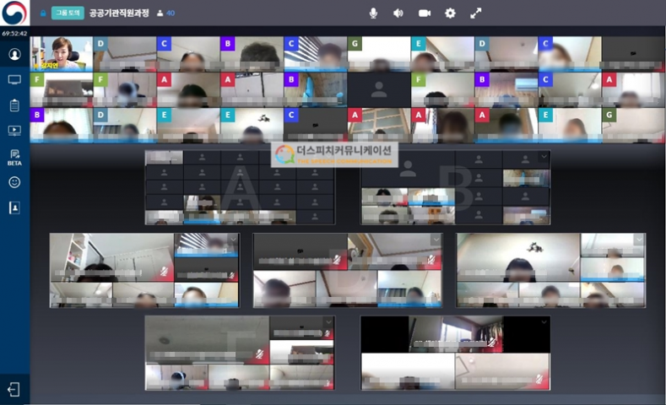
Task: Open the BETA notes tool in the sidebar
Action: click(x=14, y=157)
